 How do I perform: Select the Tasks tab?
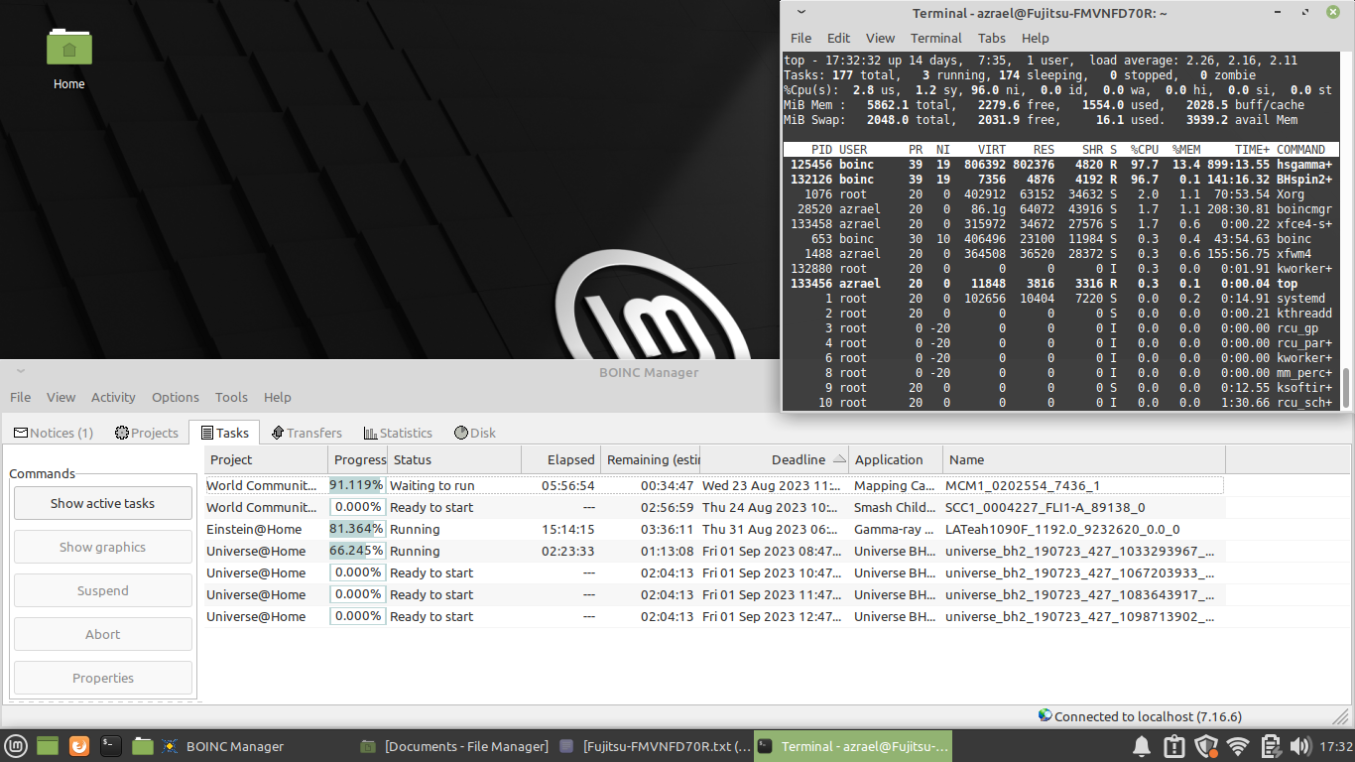coord(224,433)
